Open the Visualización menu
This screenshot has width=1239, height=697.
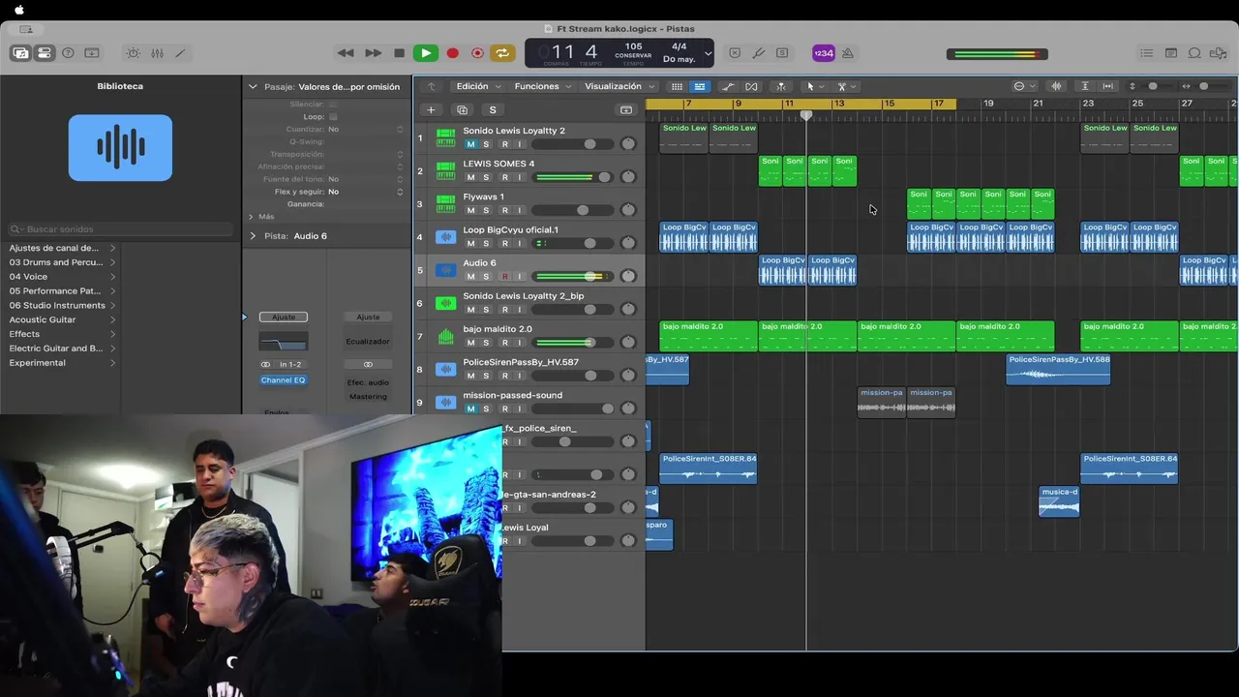click(x=618, y=86)
